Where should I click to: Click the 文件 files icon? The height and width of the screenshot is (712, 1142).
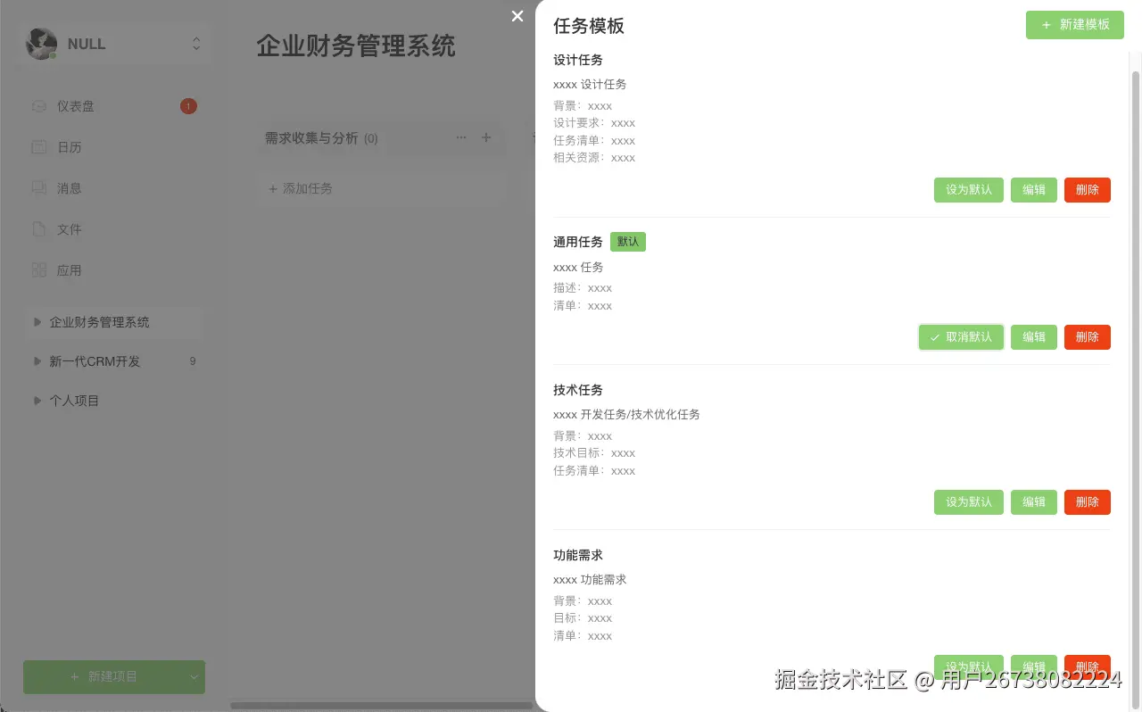pyautogui.click(x=39, y=228)
